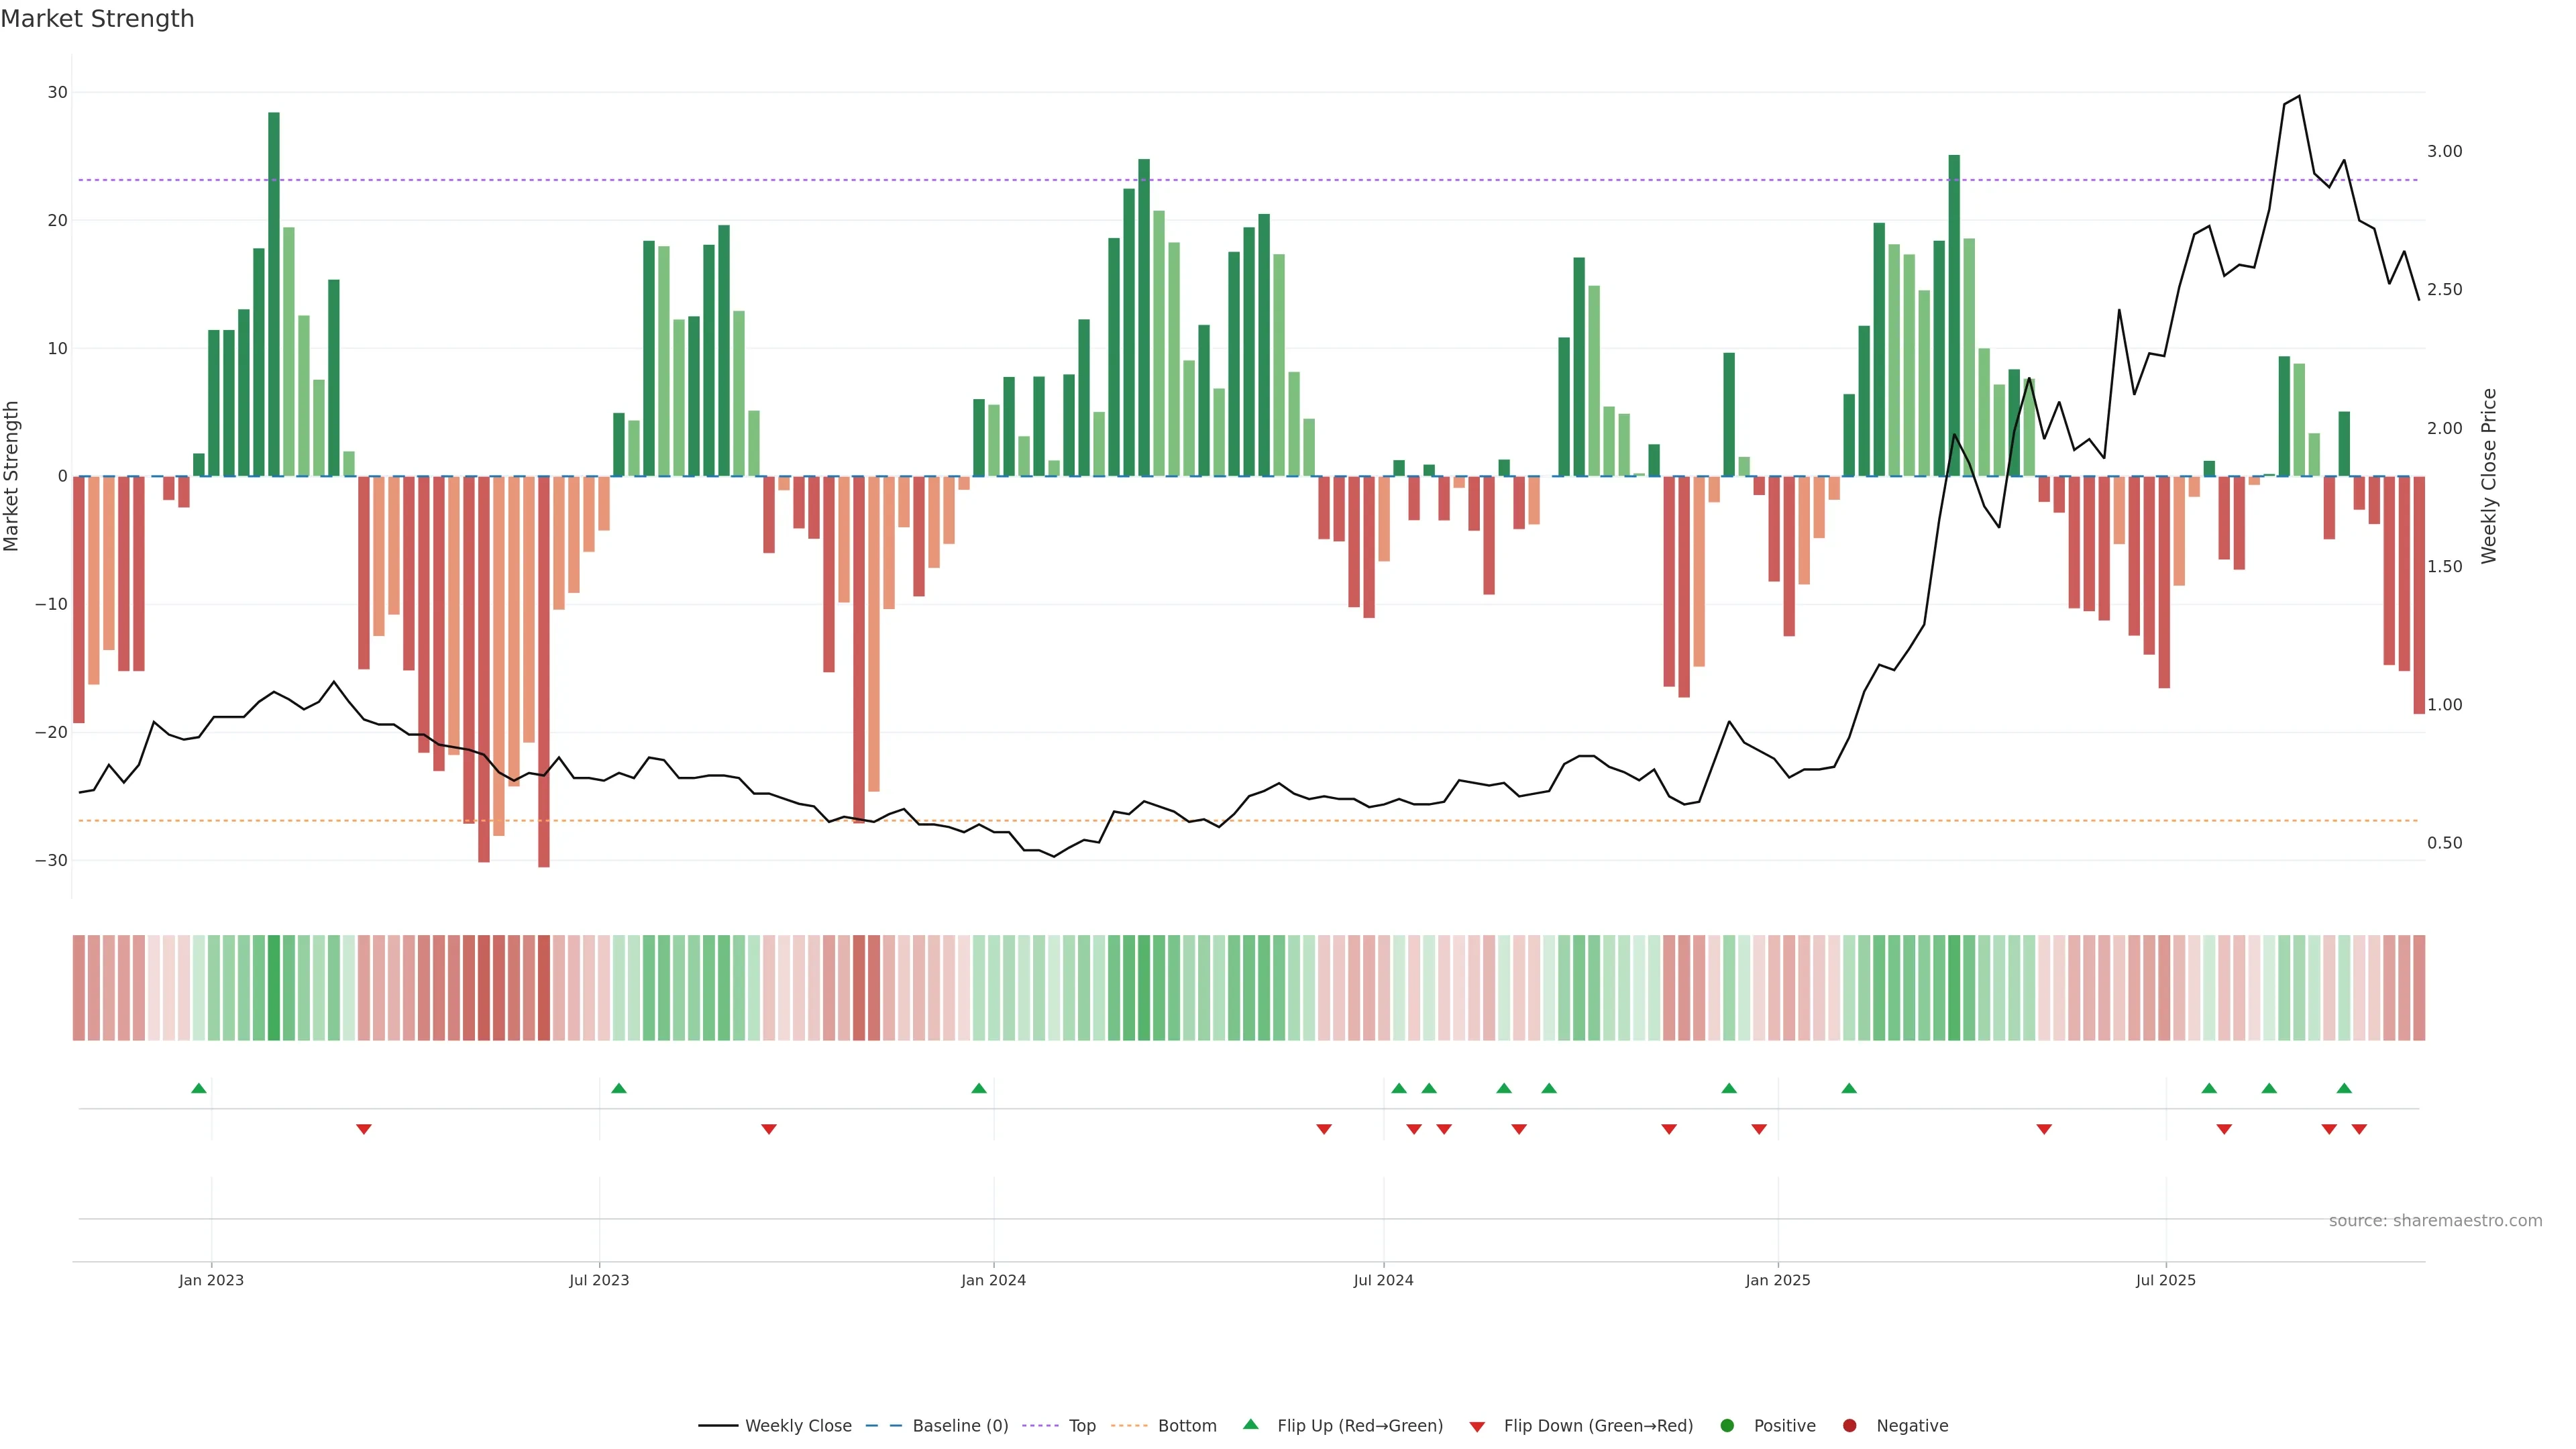Click the red Flip Down triangle legend icon
Viewport: 2576px width, 1449px height.
1477,1427
